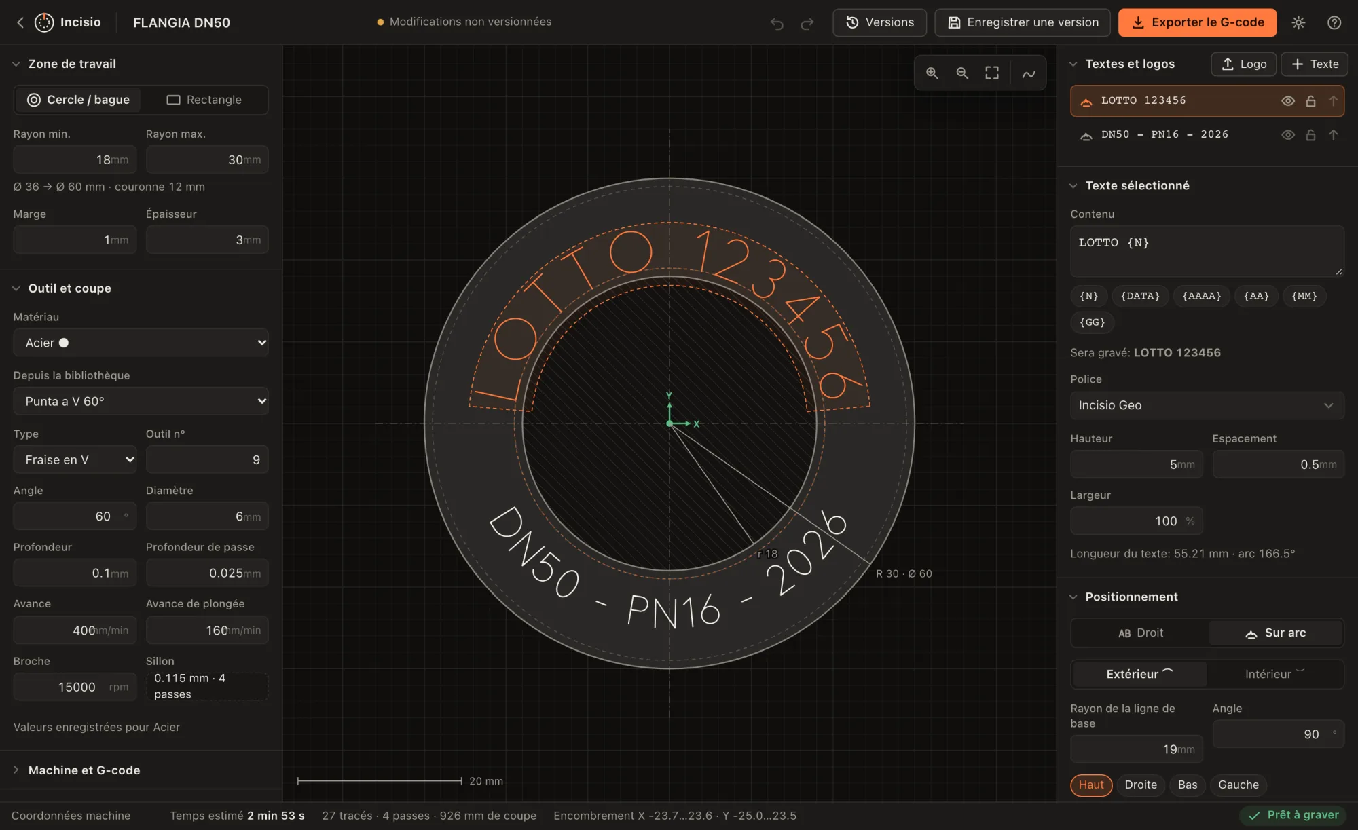The height and width of the screenshot is (830, 1358).
Task: Open the Punta a V 60° library dropdown
Action: [141, 401]
